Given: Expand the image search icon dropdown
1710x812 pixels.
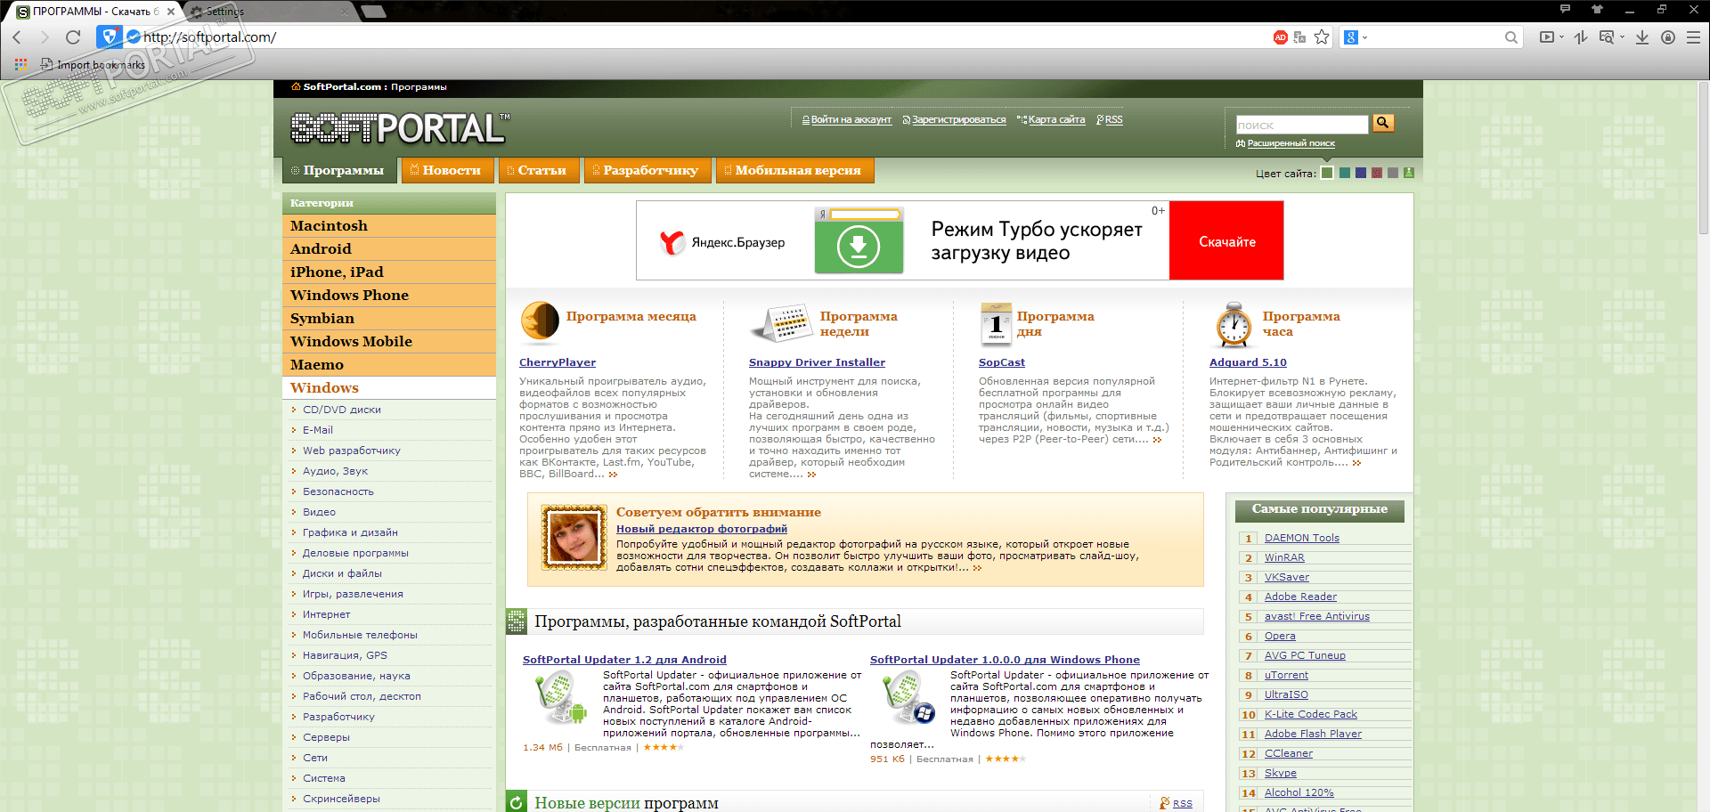Looking at the screenshot, I should pos(1621,37).
